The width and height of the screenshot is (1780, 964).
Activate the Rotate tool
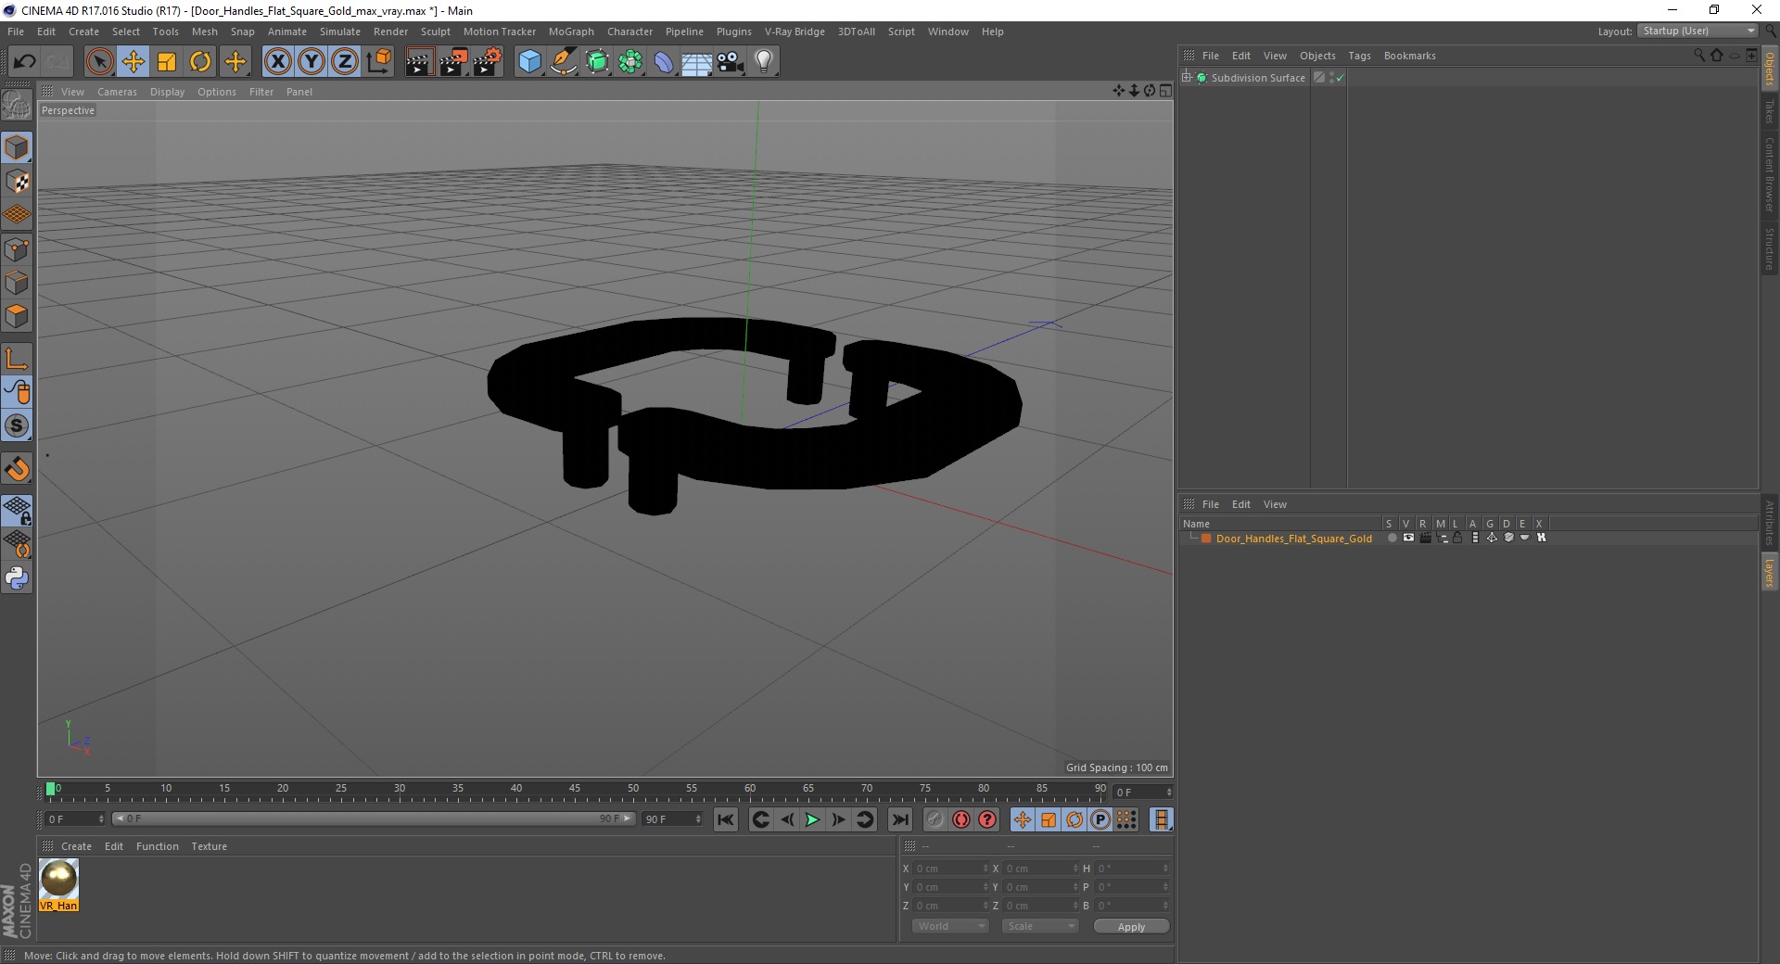pyautogui.click(x=200, y=62)
